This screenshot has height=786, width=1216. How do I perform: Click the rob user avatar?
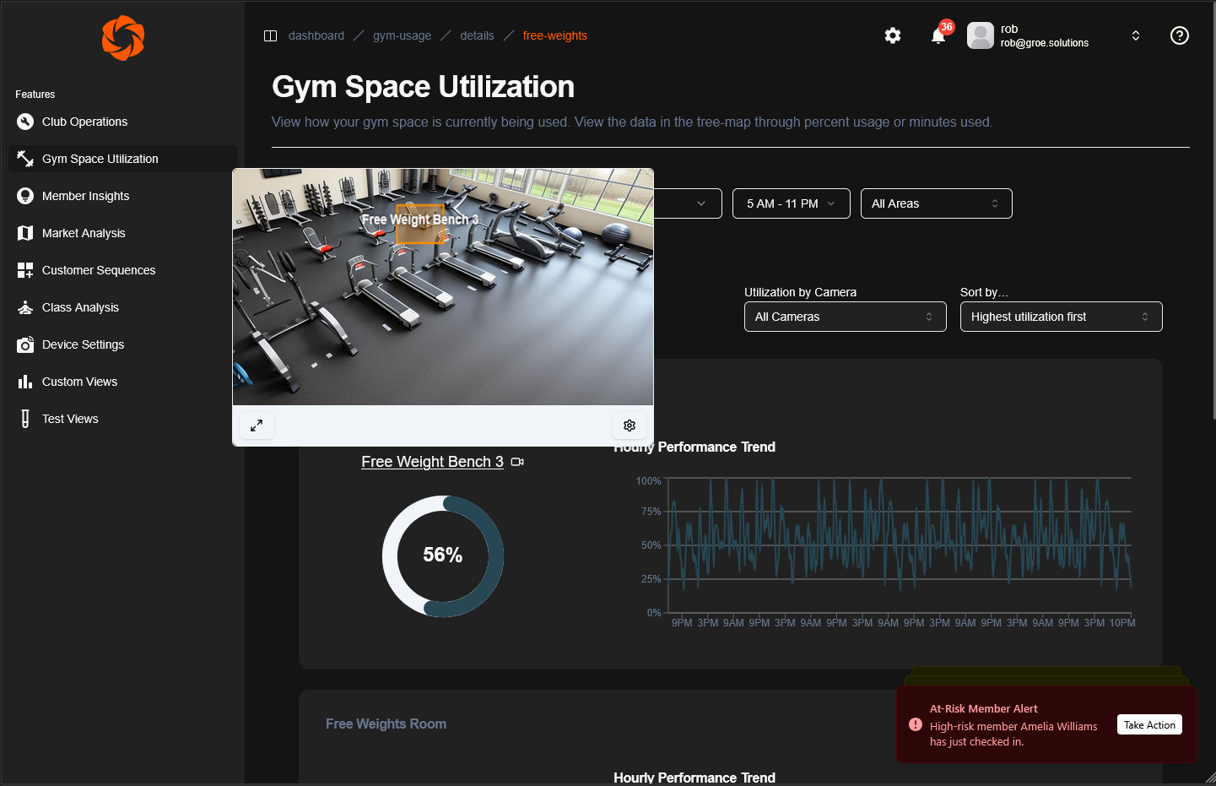coord(981,35)
